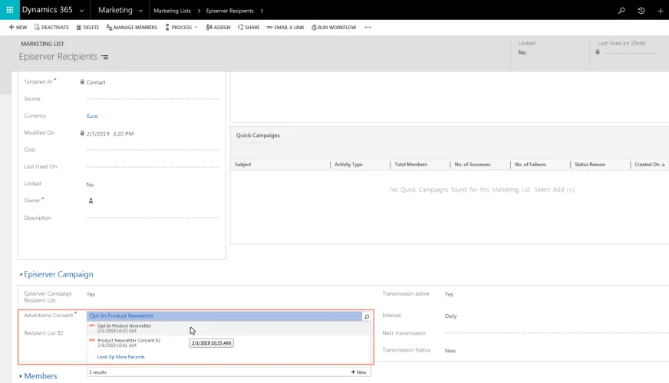Viewport: 669px width, 383px height.
Task: Collapse the Episerver Campaign section
Action: coord(21,274)
